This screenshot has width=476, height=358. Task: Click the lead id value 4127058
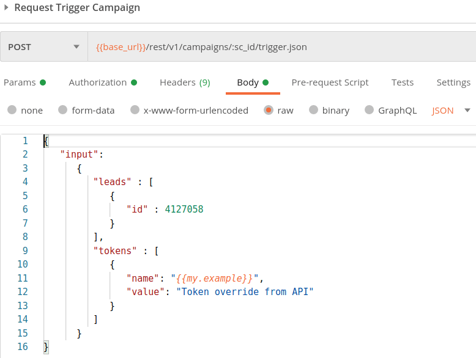184,209
